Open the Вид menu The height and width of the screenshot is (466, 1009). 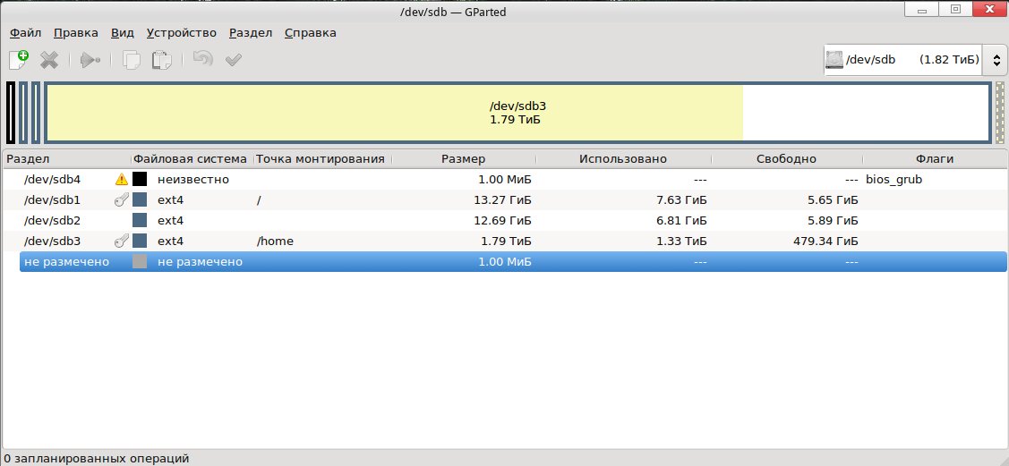coord(123,33)
